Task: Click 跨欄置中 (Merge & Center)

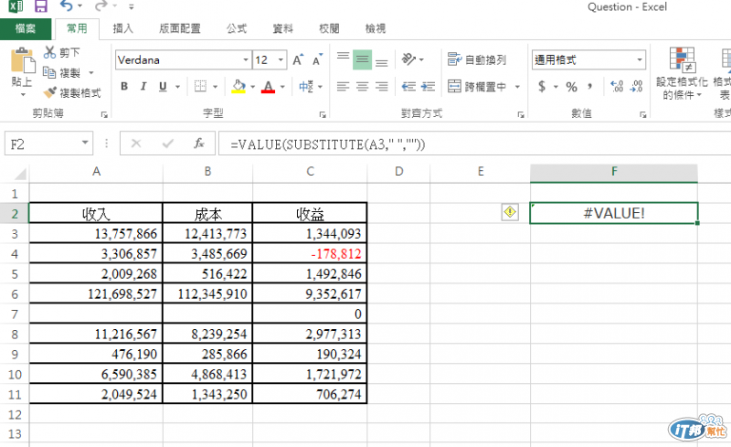Action: point(477,86)
